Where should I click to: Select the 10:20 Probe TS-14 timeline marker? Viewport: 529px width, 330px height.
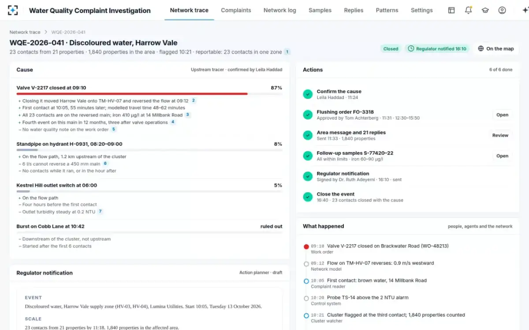306,298
